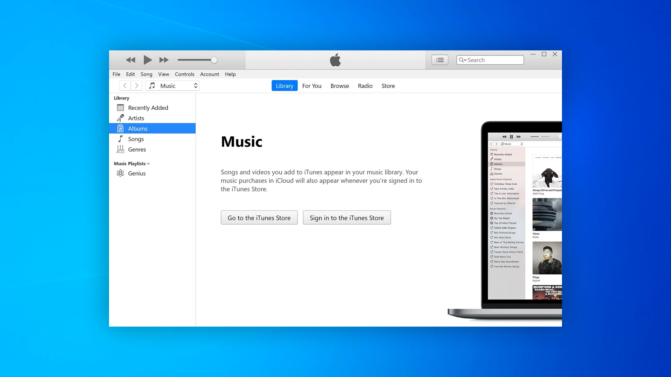Viewport: 671px width, 377px height.
Task: Drag the volume slider control
Action: coord(214,59)
